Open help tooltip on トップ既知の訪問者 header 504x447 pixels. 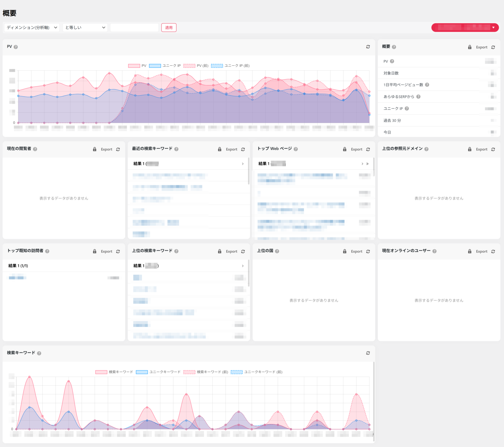(47, 251)
